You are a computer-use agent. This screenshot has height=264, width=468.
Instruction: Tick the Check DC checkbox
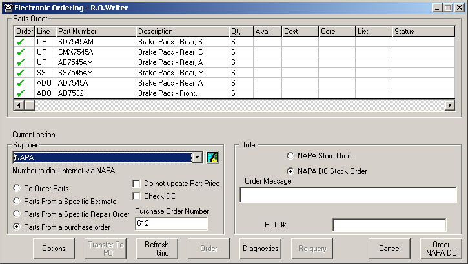[136, 196]
